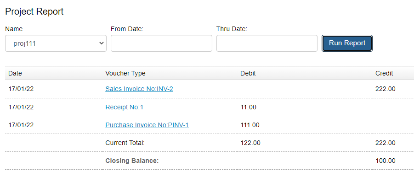Open the Sales Invoice No:INV-2 link

tap(139, 89)
